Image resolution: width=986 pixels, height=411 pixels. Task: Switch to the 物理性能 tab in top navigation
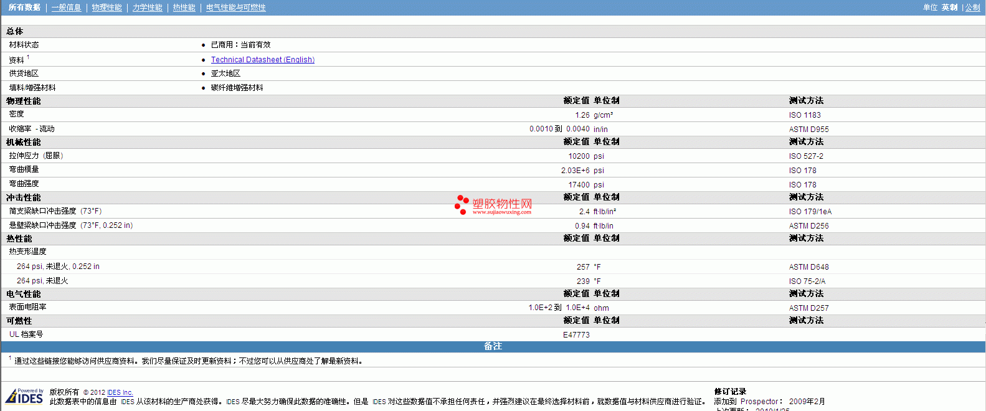107,7
